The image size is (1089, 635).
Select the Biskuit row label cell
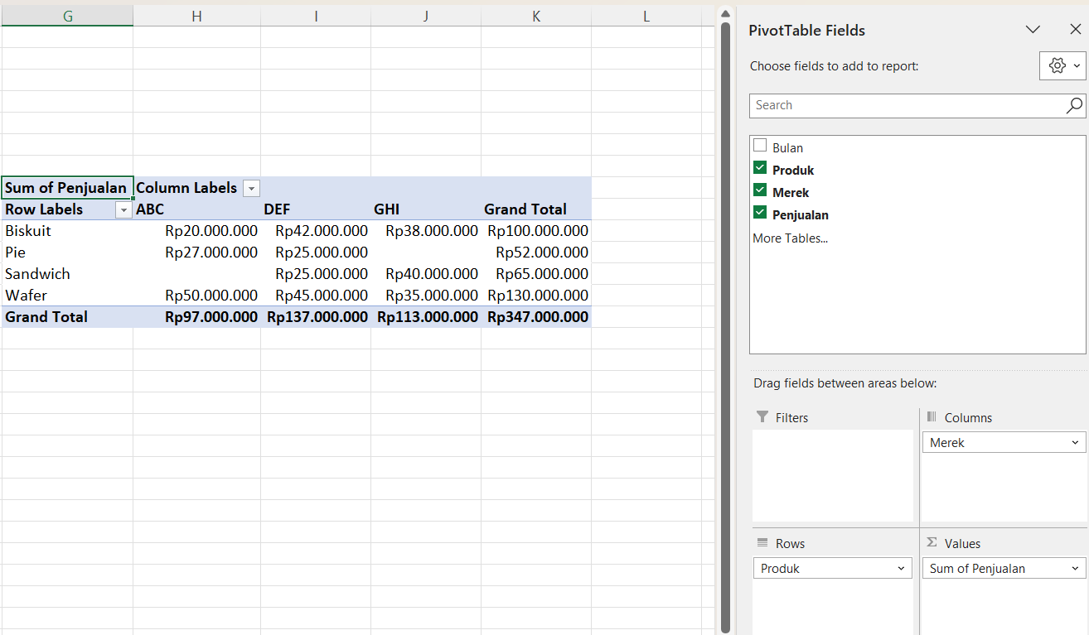point(67,231)
